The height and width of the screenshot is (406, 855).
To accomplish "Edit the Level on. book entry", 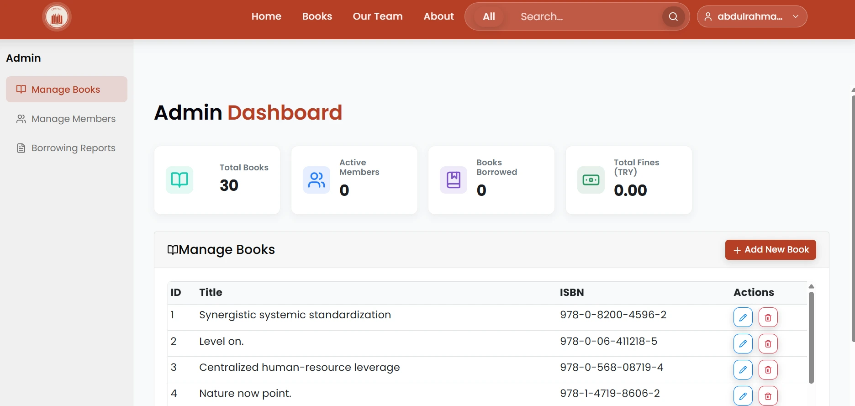I will [743, 343].
